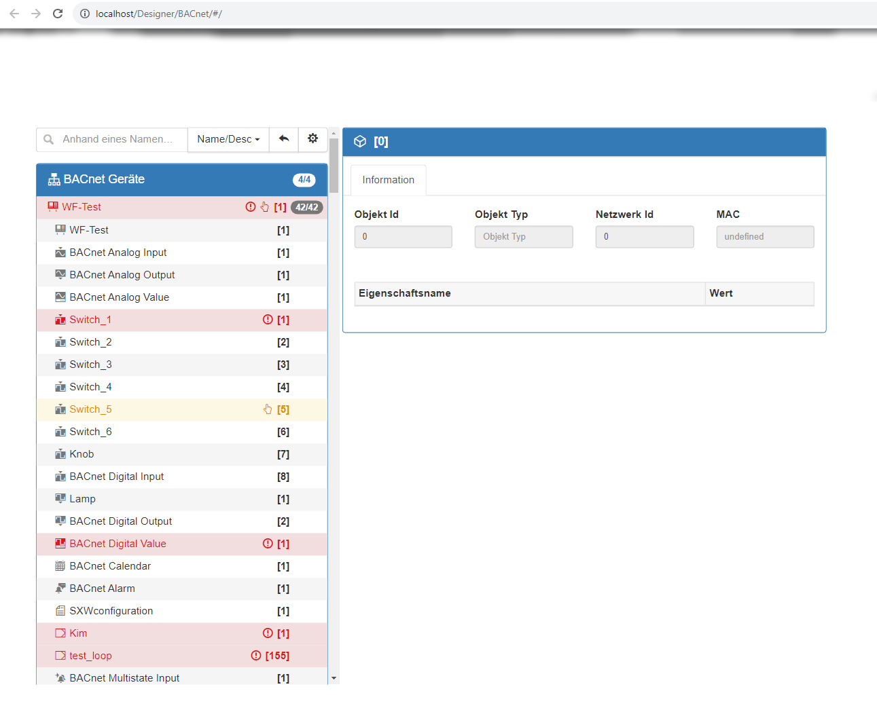Click the Objekt Id field
This screenshot has height=708, width=877.
(x=404, y=237)
